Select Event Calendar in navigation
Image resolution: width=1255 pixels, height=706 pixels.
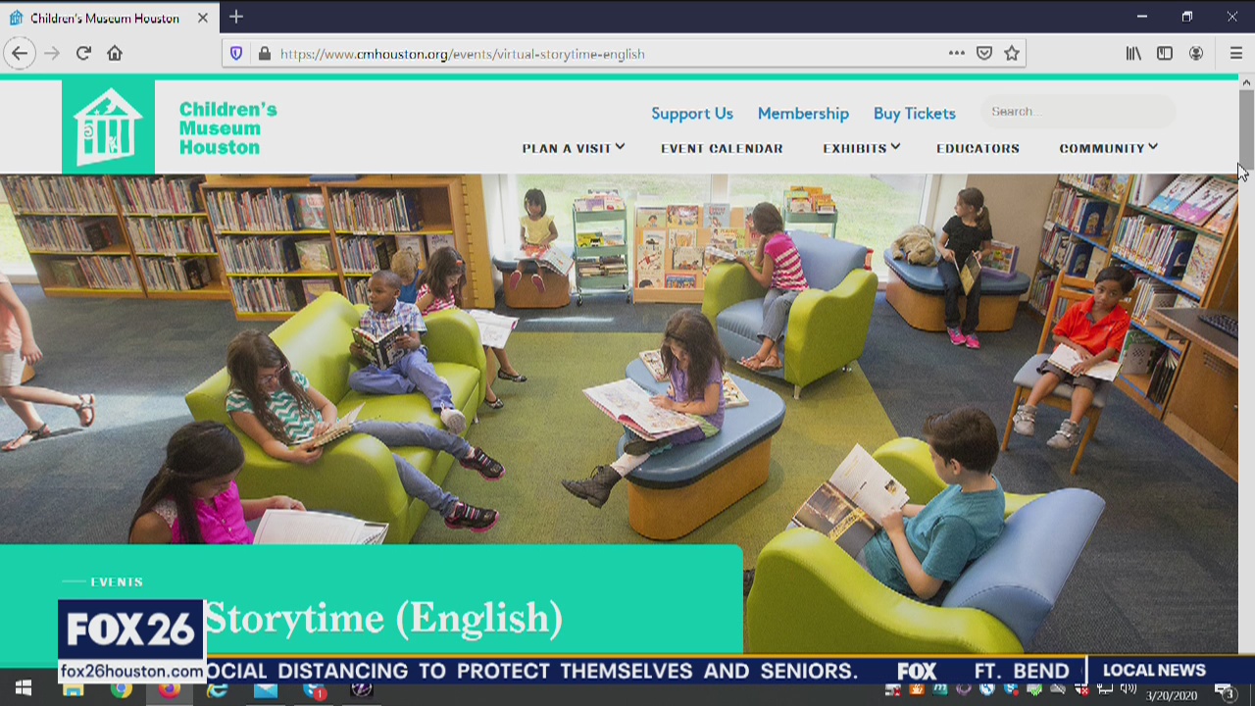tap(722, 148)
